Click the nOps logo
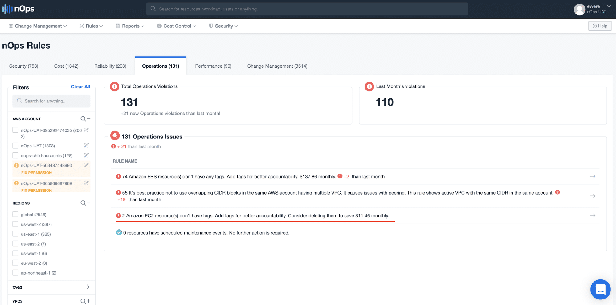The height and width of the screenshot is (305, 616). (18, 9)
